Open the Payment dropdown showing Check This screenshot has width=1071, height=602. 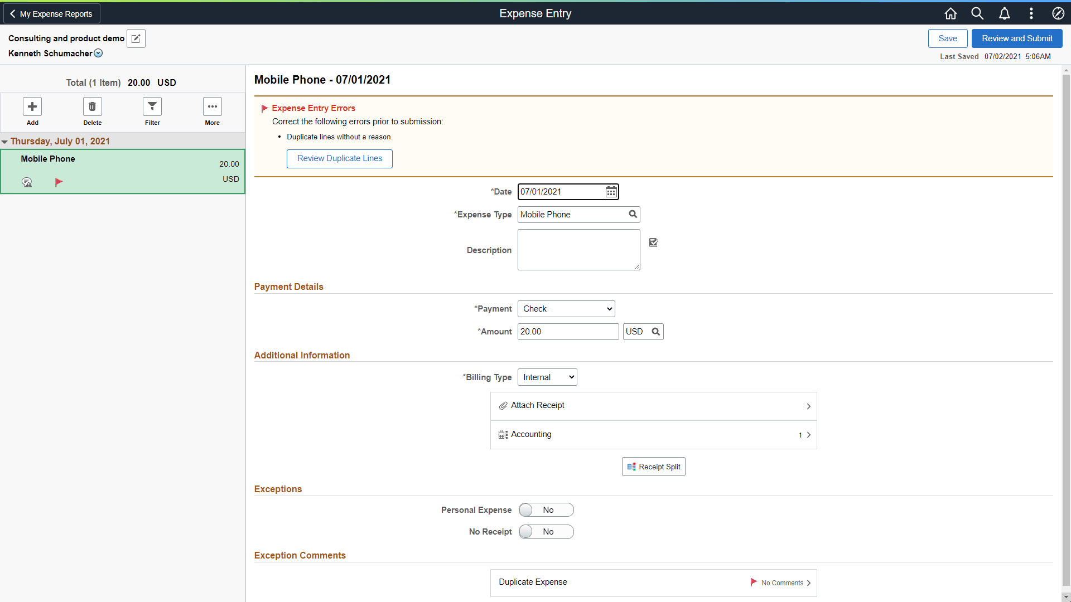566,308
